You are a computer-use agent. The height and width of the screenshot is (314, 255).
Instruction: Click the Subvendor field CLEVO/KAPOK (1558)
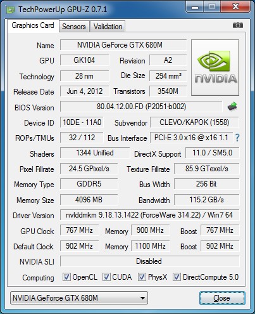click(194, 122)
